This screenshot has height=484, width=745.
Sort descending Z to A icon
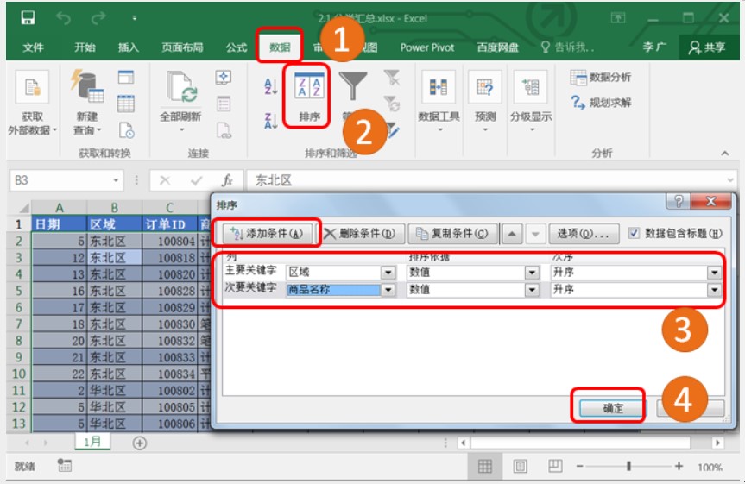270,121
